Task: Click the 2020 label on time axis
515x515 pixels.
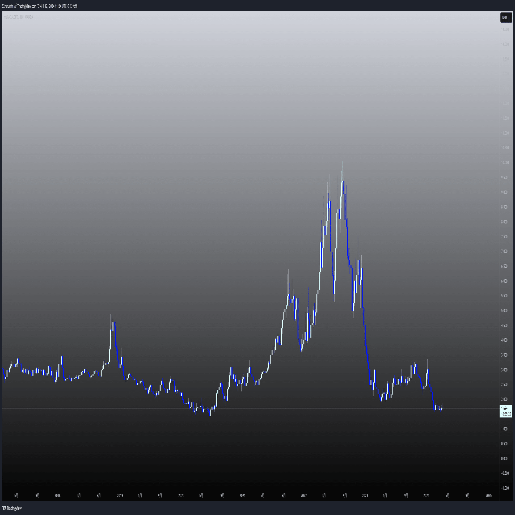Action: (x=181, y=496)
